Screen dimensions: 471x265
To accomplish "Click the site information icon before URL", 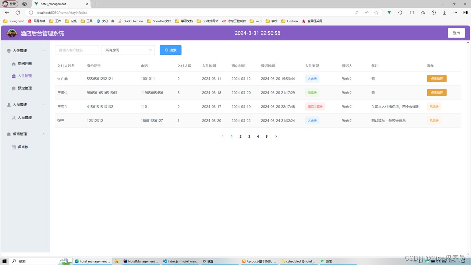I will pyautogui.click(x=31, y=13).
